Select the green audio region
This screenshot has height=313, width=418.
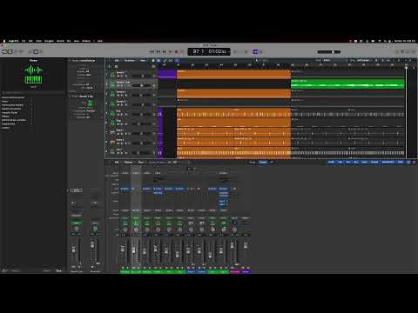(x=347, y=83)
